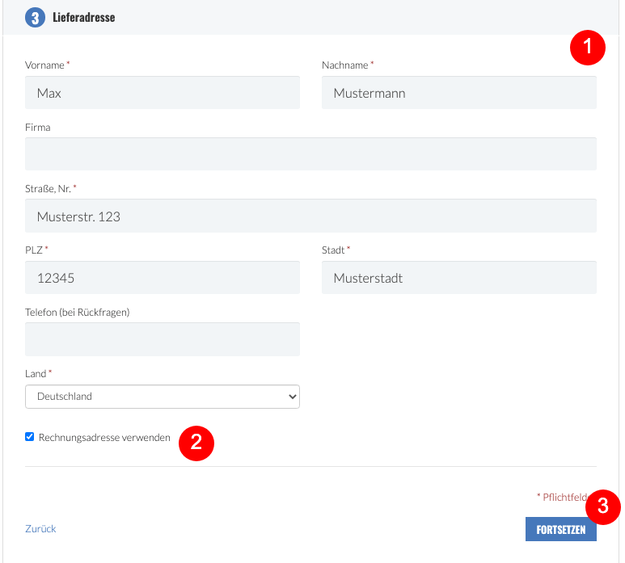Viewport: 625px width, 563px height.
Task: Continue with the Fortsetzen button
Action: (561, 529)
